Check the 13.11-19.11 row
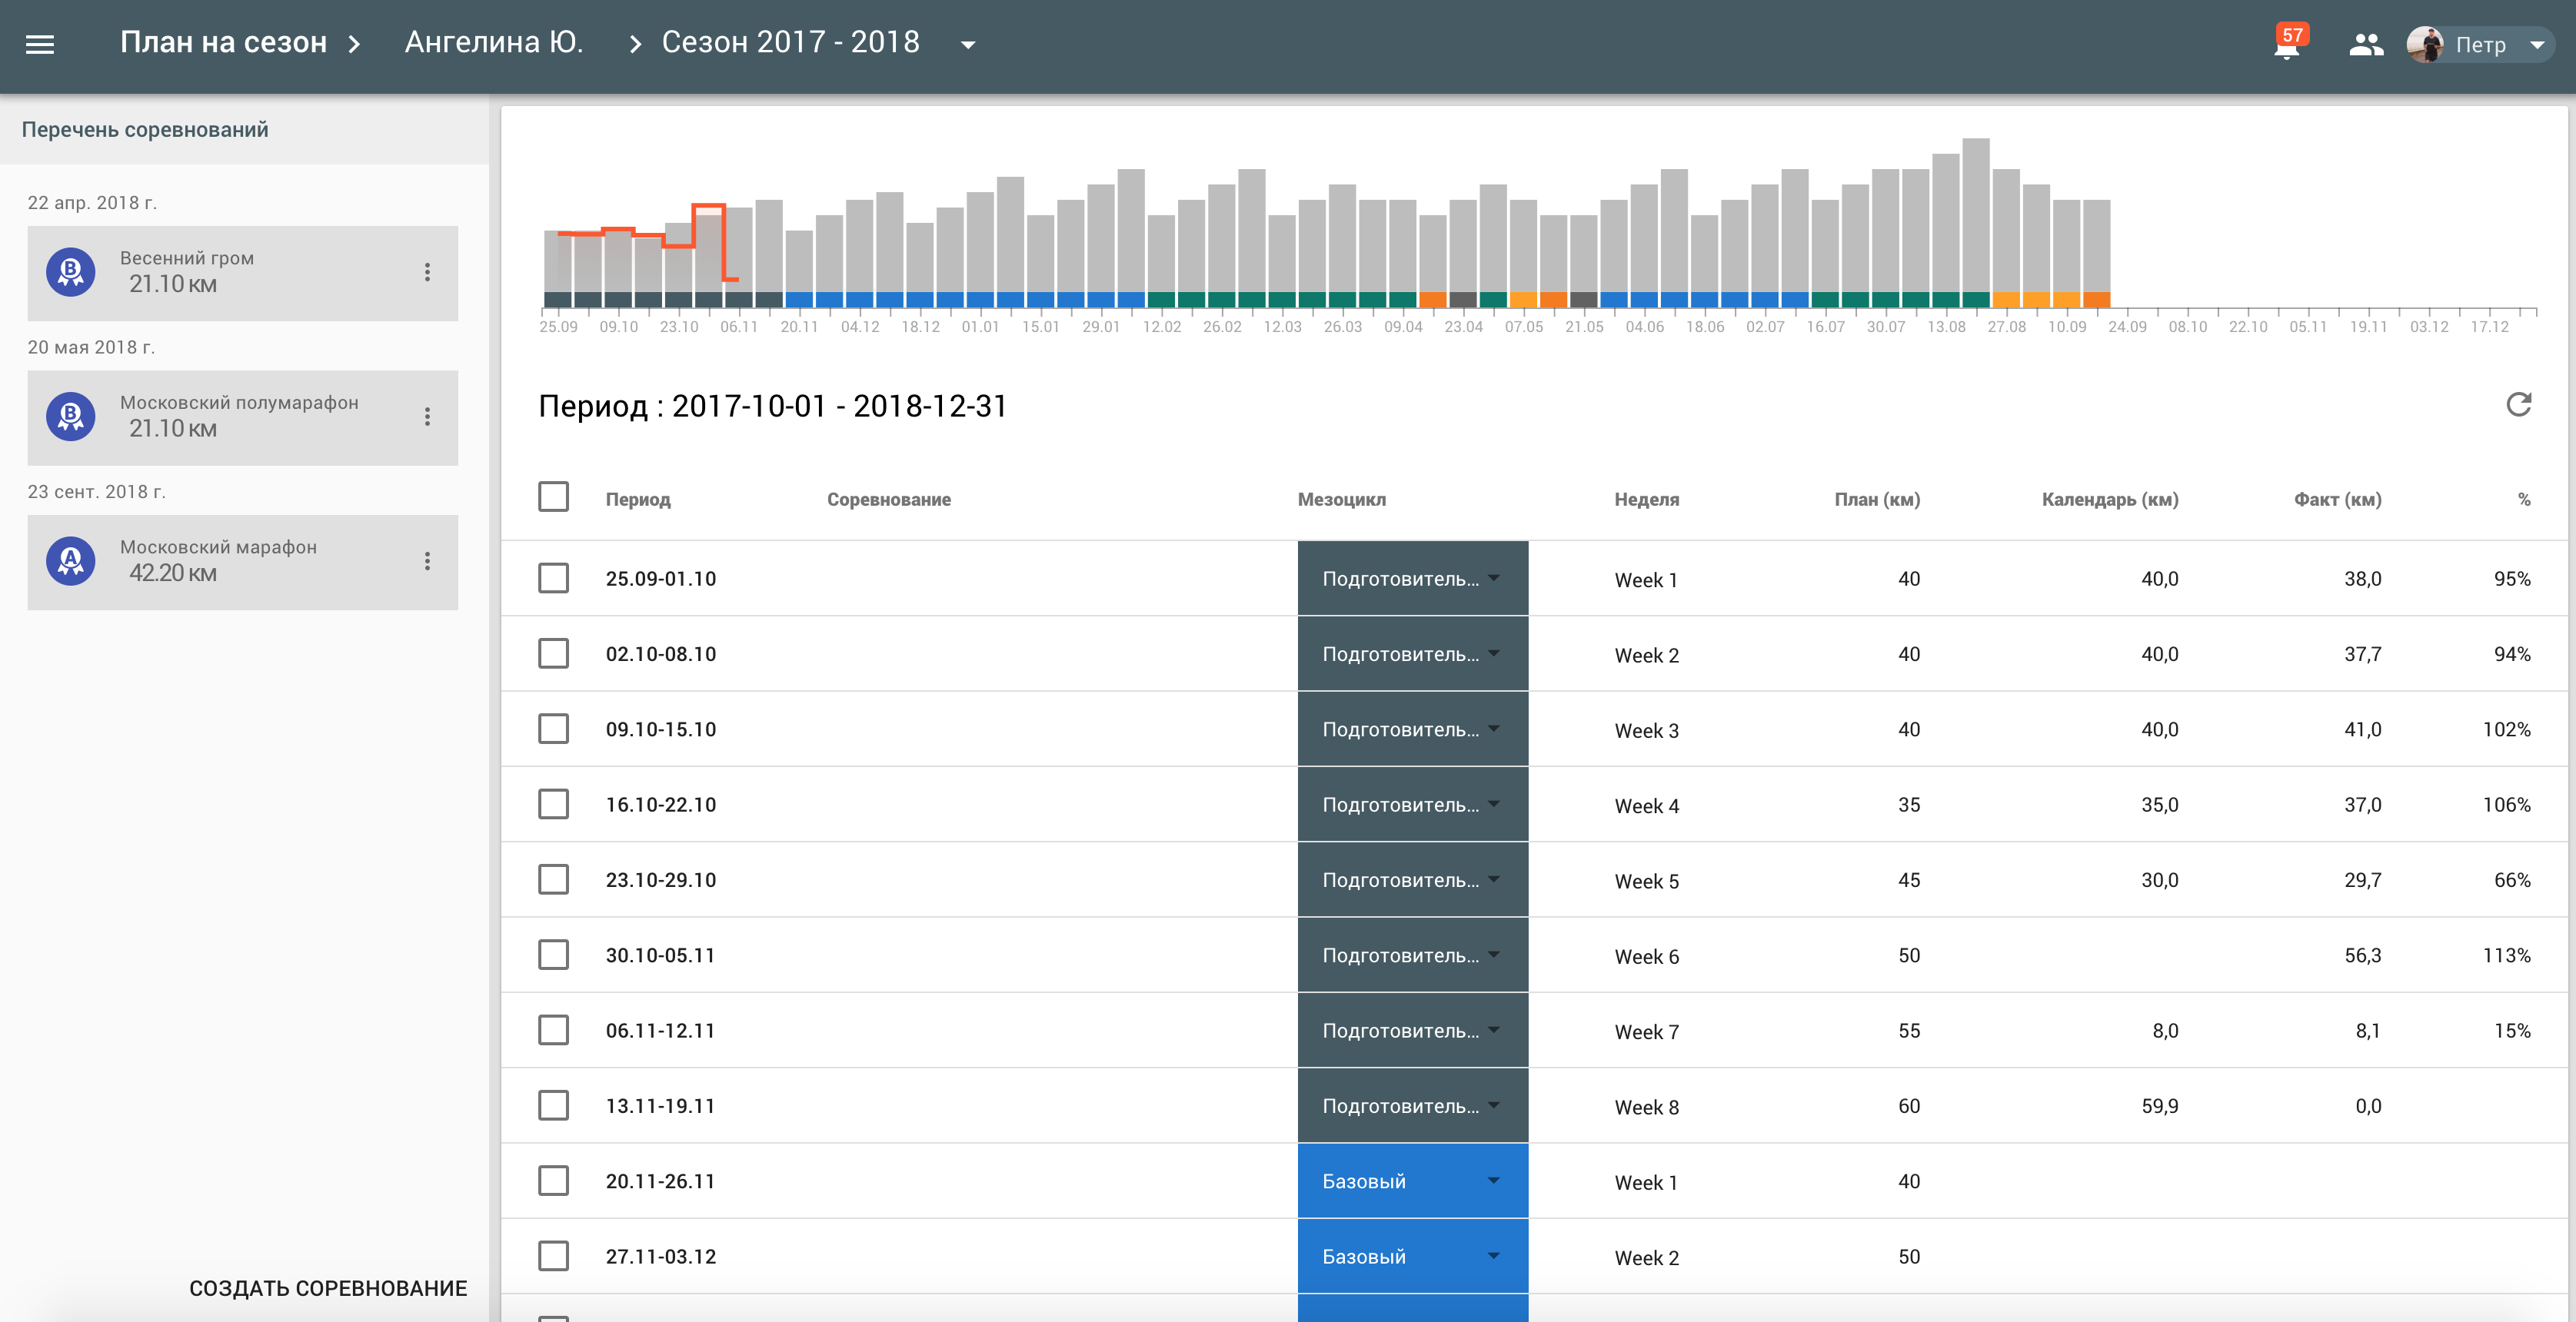 [553, 1105]
